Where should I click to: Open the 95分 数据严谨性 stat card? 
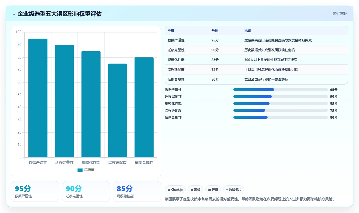[x=35, y=191]
